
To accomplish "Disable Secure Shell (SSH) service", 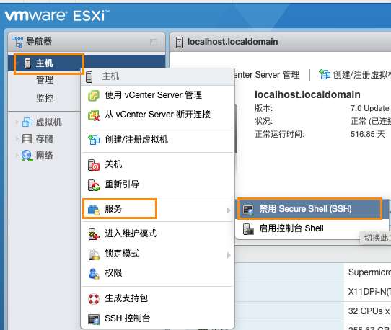I will (x=309, y=209).
